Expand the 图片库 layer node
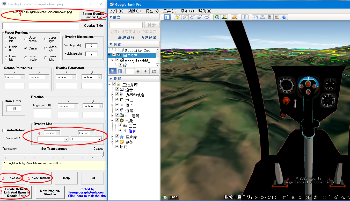This screenshot has height=201, width=350. 112,137
